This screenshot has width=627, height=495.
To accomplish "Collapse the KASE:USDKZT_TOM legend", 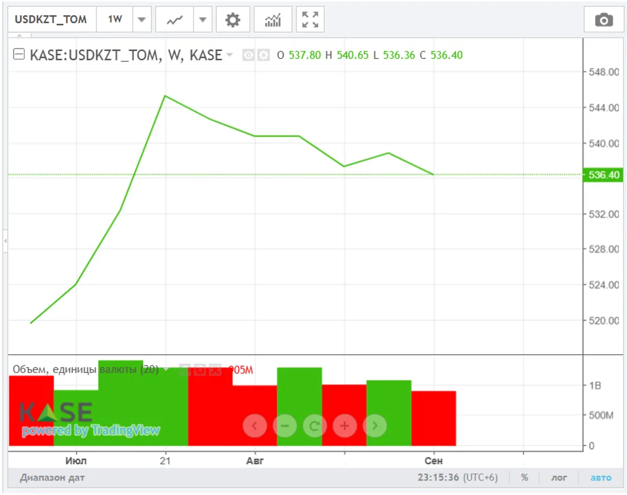I will (x=19, y=55).
